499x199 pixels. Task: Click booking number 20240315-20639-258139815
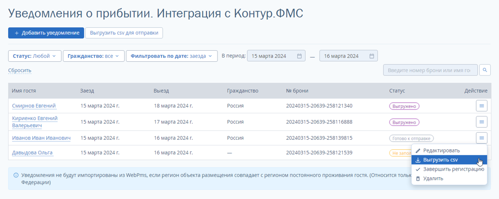319,138
